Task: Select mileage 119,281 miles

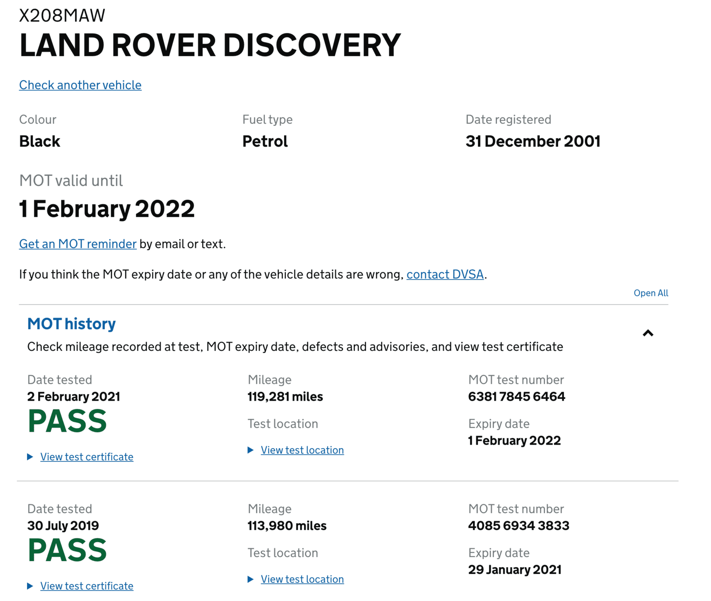Action: (x=285, y=397)
